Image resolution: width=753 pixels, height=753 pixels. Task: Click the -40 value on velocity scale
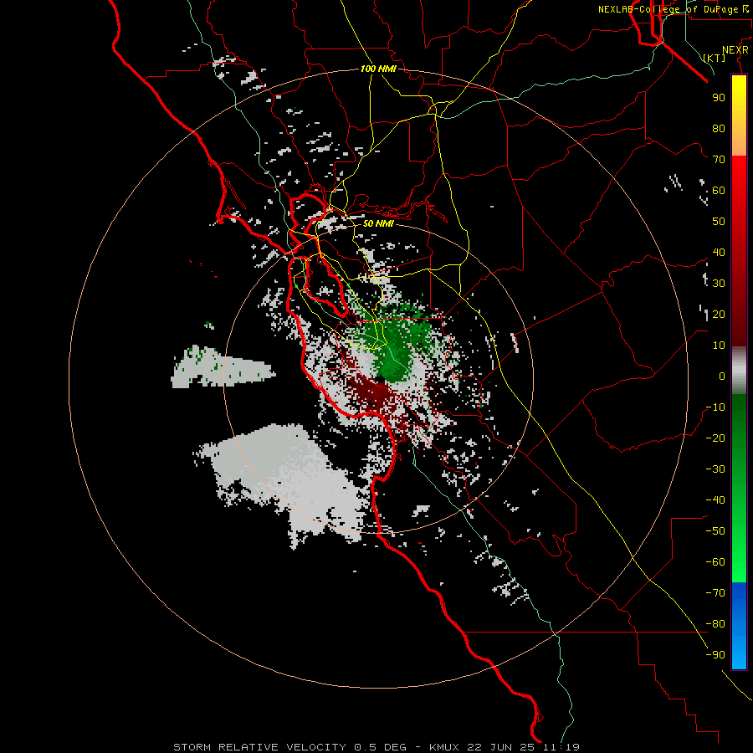715,500
